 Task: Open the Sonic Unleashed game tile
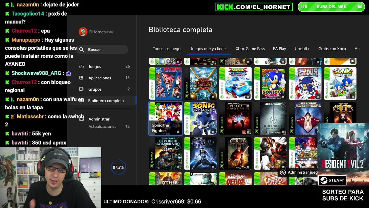[x=200, y=118]
